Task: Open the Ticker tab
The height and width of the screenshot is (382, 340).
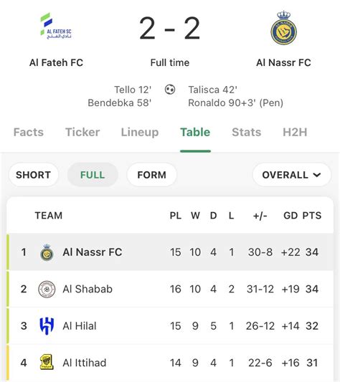Action: 82,133
